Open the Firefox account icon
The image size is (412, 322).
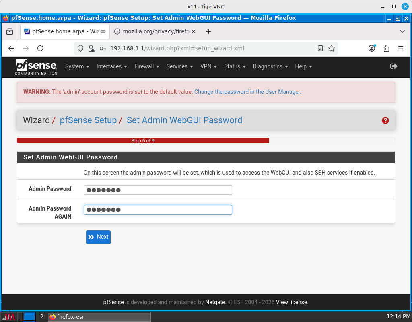[372, 48]
